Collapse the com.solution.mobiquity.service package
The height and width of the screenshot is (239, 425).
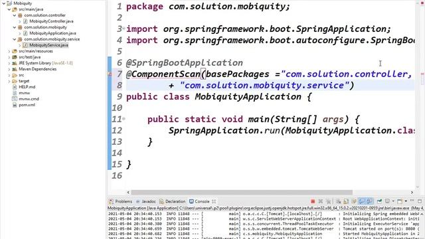[15, 39]
